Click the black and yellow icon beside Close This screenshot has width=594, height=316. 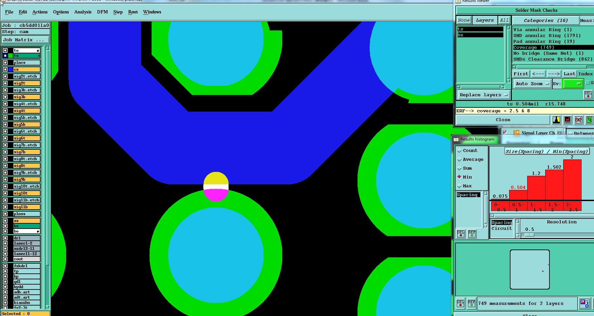[556, 120]
